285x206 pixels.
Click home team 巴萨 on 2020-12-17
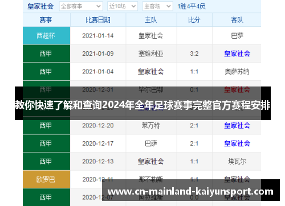[x=151, y=143]
